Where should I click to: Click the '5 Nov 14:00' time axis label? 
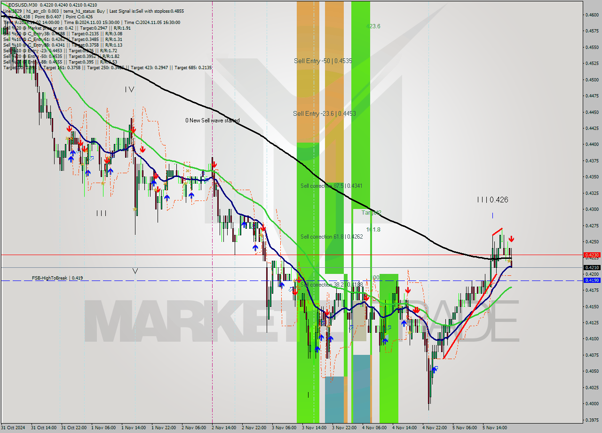coord(495,428)
